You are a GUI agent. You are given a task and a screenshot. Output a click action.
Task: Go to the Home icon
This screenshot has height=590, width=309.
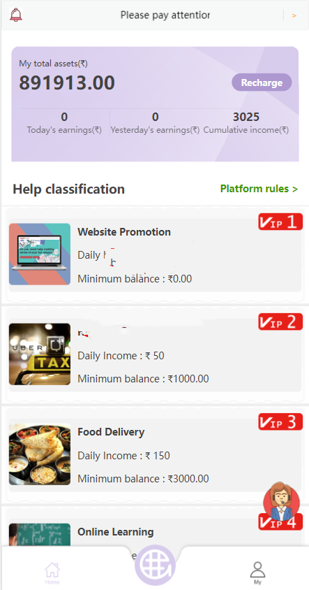coord(52,573)
